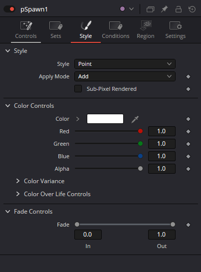Click the Blue keyframe diamond

(x=188, y=157)
